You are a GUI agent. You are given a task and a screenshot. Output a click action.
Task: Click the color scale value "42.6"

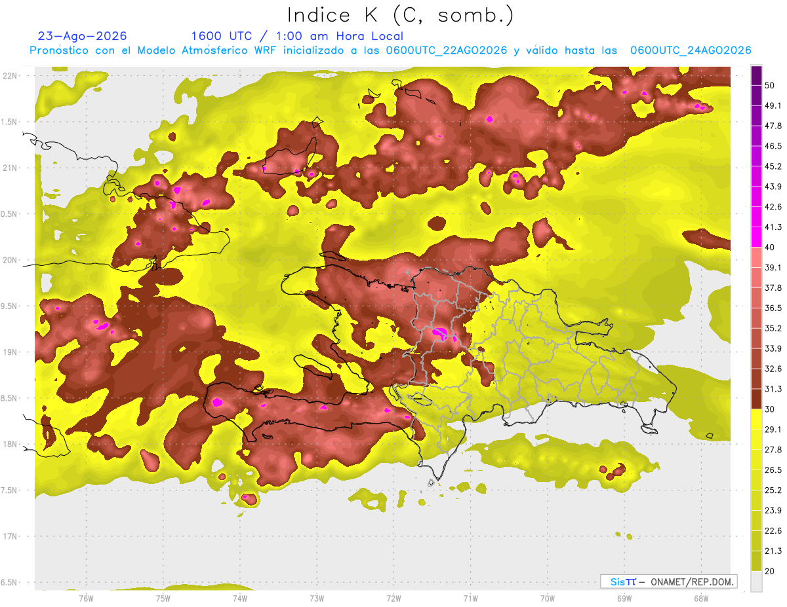pyautogui.click(x=773, y=207)
